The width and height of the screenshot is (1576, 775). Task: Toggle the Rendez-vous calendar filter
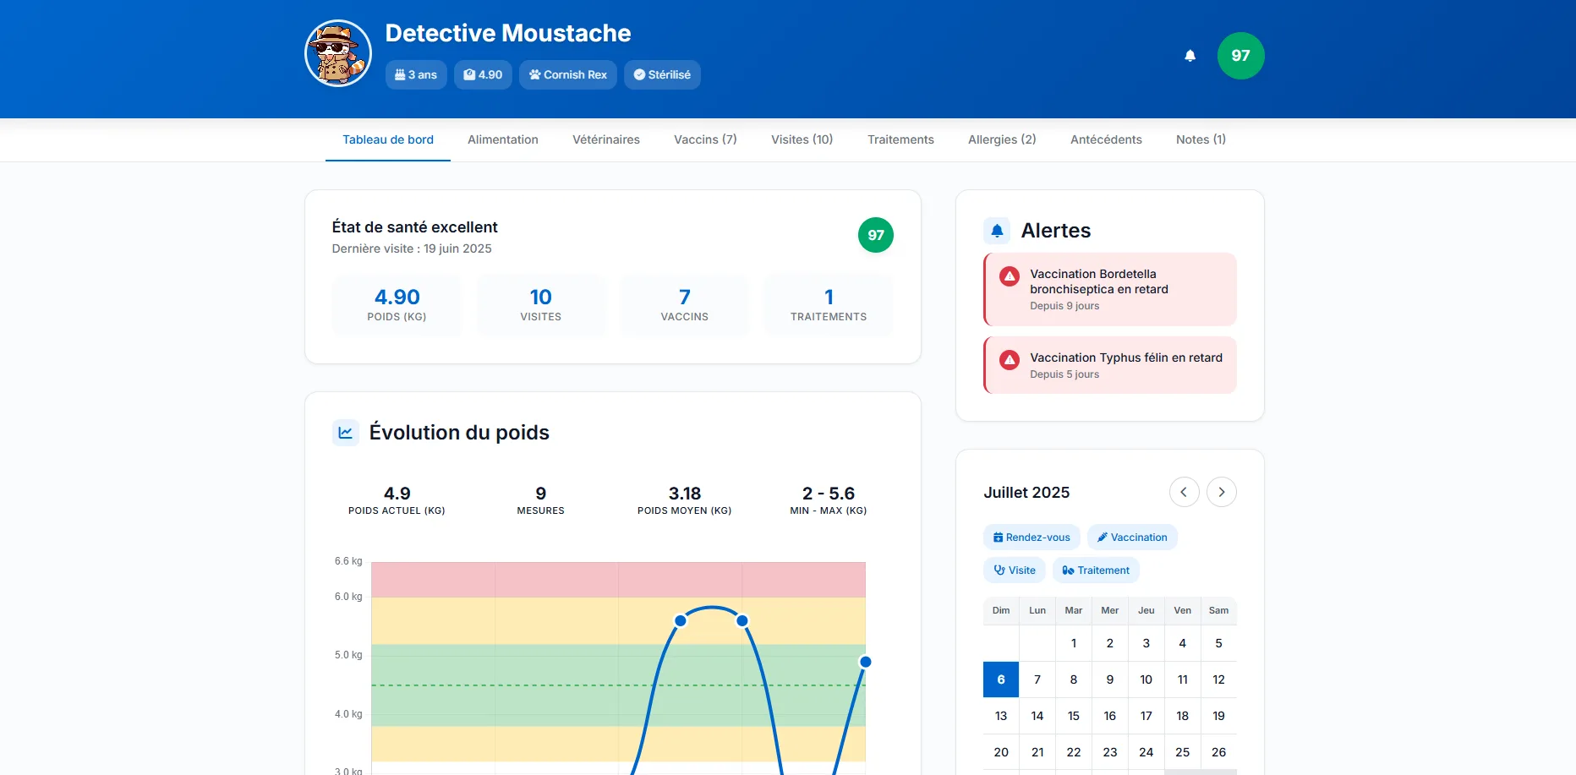pyautogui.click(x=1032, y=538)
